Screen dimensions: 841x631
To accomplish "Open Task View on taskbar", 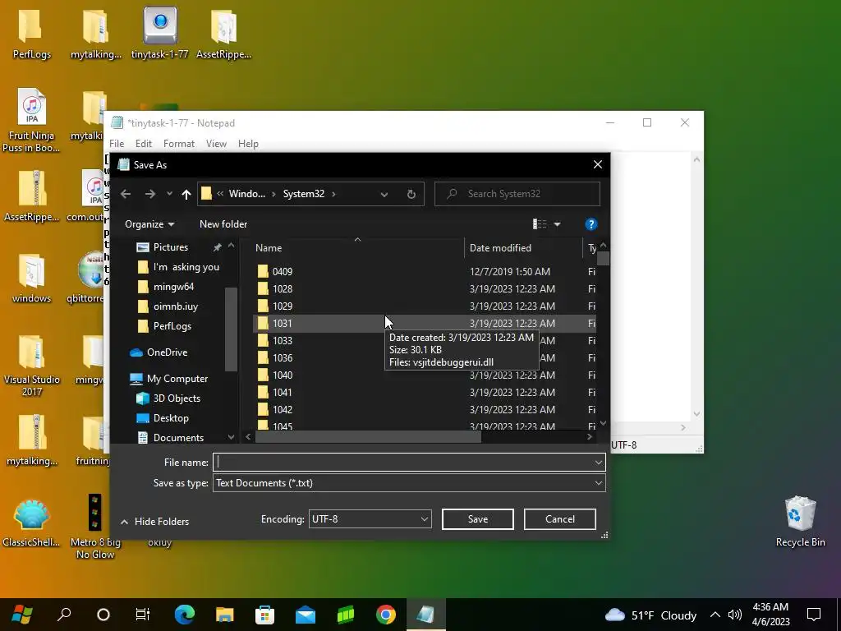I will pyautogui.click(x=143, y=615).
